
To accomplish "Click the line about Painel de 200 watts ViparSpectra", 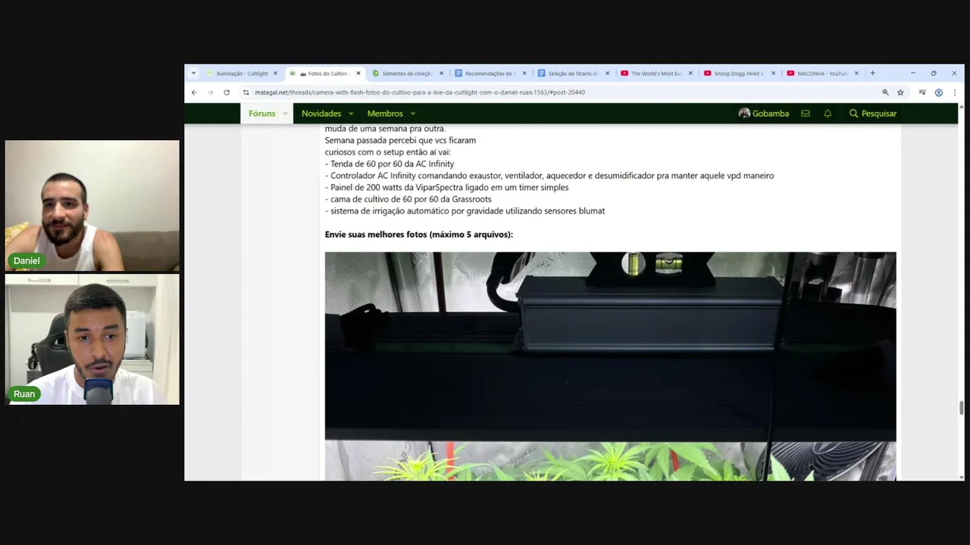I will pyautogui.click(x=446, y=187).
